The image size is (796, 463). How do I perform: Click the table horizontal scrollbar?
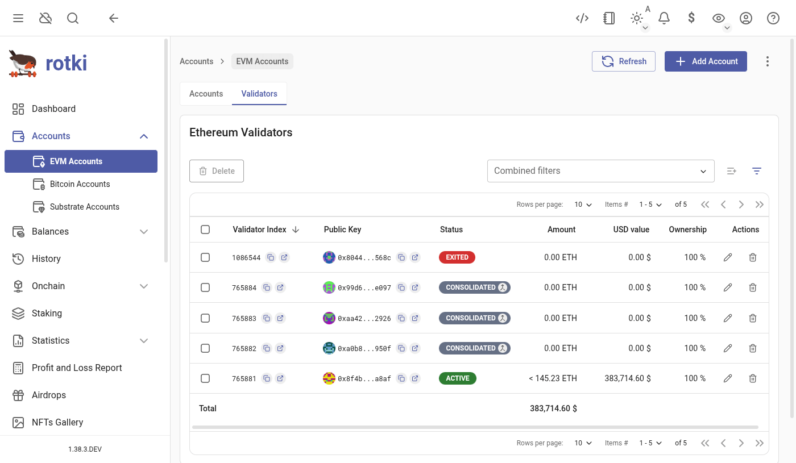point(475,427)
